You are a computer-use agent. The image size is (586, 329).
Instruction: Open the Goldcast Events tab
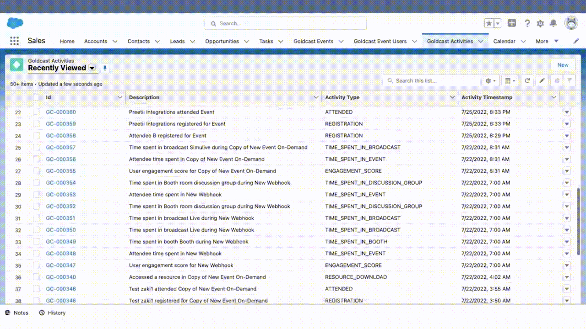pyautogui.click(x=313, y=41)
